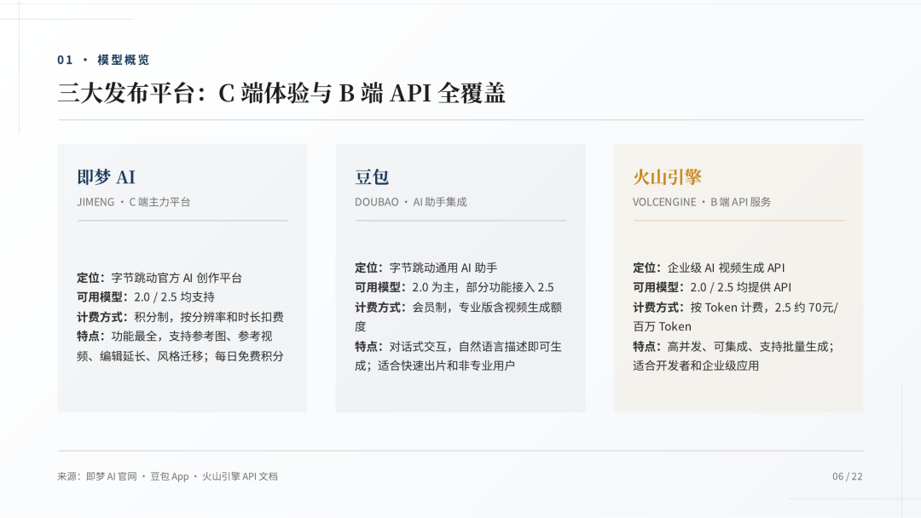The height and width of the screenshot is (518, 921).
Task: Click text '成；适合快速出片和非专业用户'
Action: pyautogui.click(x=435, y=365)
